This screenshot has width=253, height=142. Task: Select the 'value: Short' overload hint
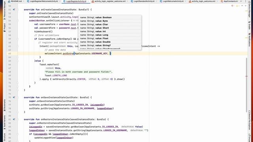pyautogui.click(x=110, y=28)
